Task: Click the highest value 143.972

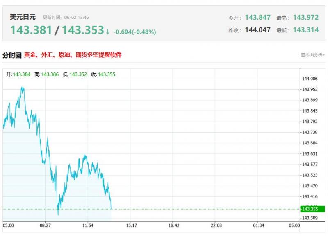Action: 305,17
